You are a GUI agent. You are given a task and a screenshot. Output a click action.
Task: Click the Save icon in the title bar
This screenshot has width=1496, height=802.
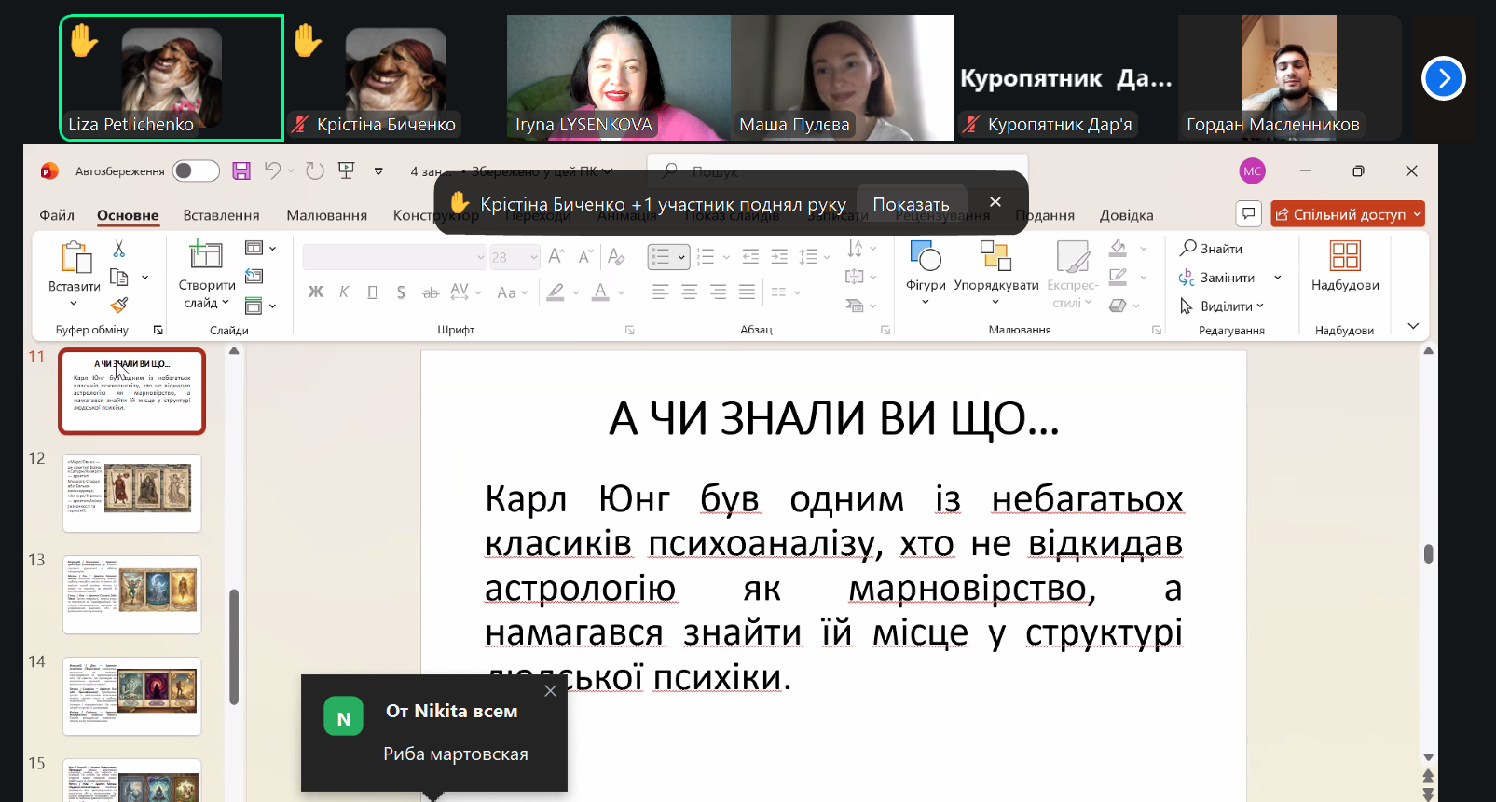241,170
